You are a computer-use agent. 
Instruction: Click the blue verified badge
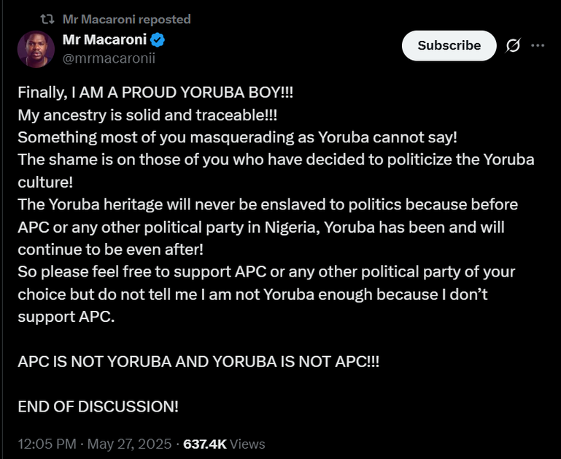pyautogui.click(x=158, y=40)
